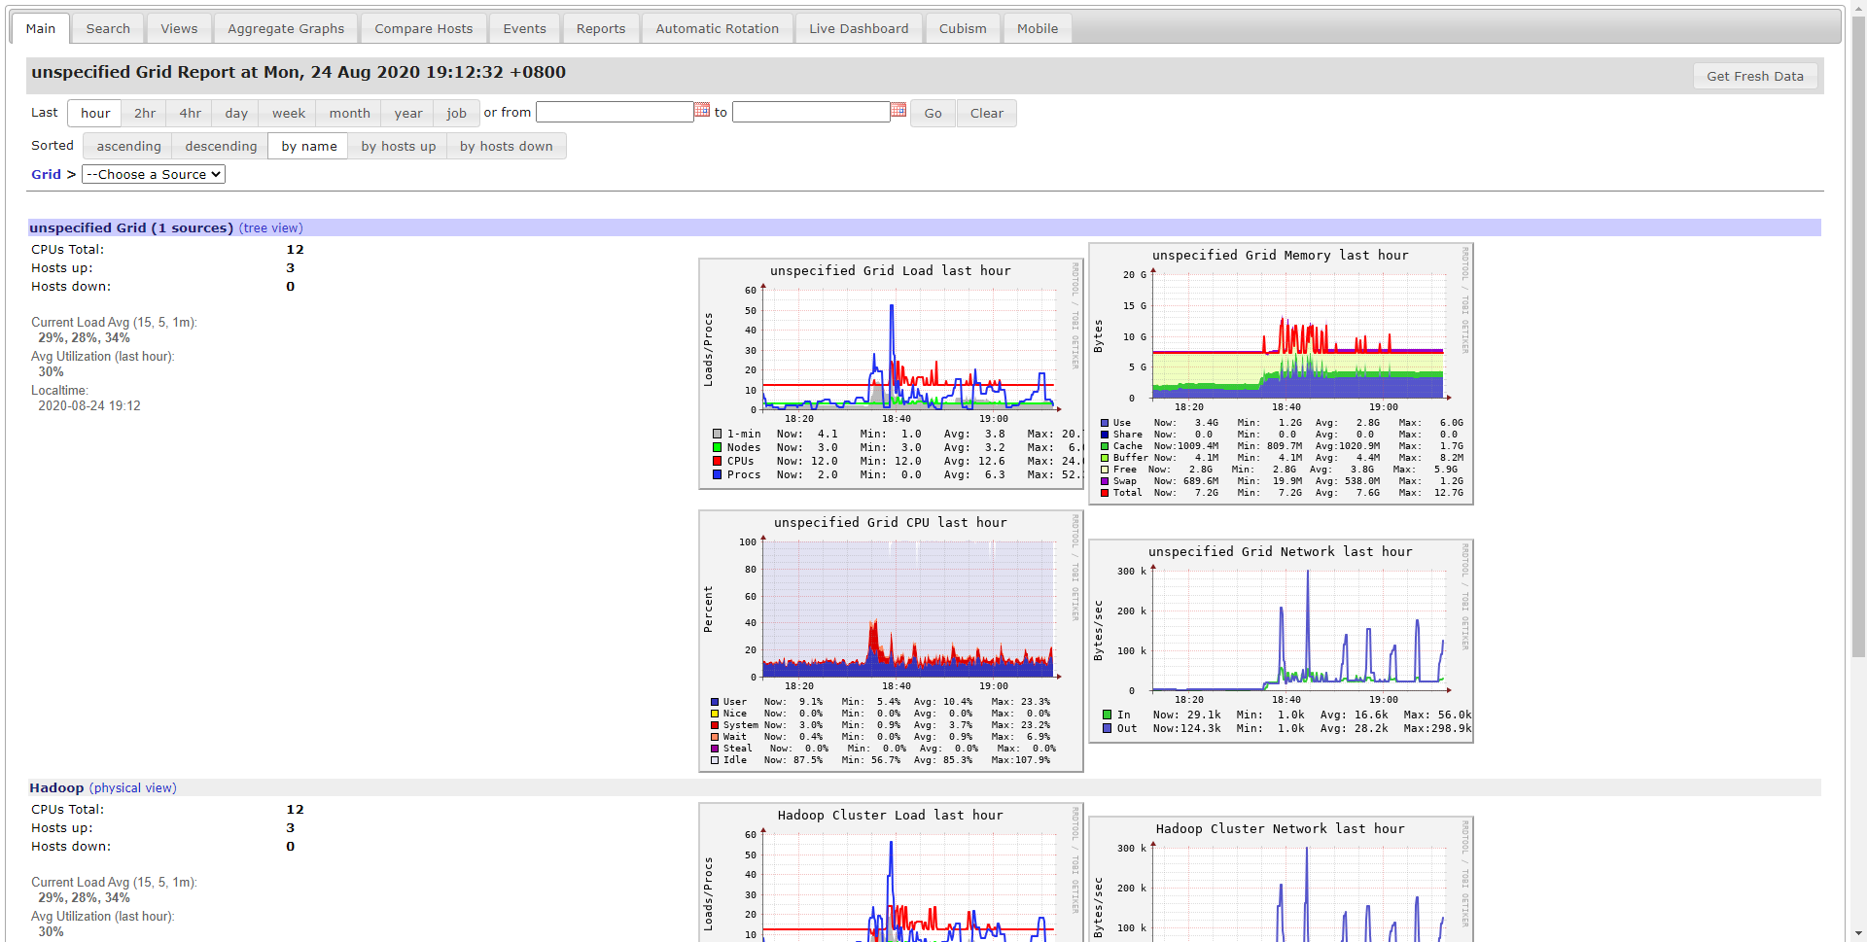Select the month time range
The width and height of the screenshot is (1867, 942).
350,114
